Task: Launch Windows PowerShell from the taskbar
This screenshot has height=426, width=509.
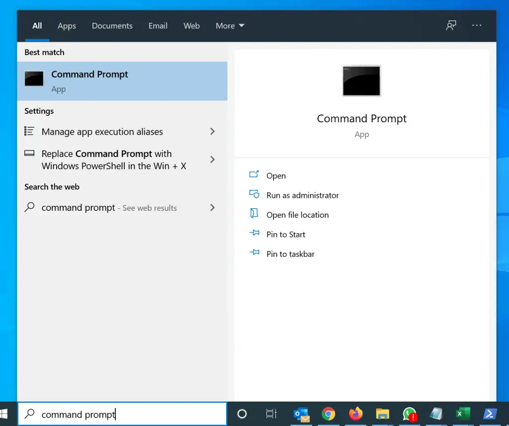Action: pos(490,414)
